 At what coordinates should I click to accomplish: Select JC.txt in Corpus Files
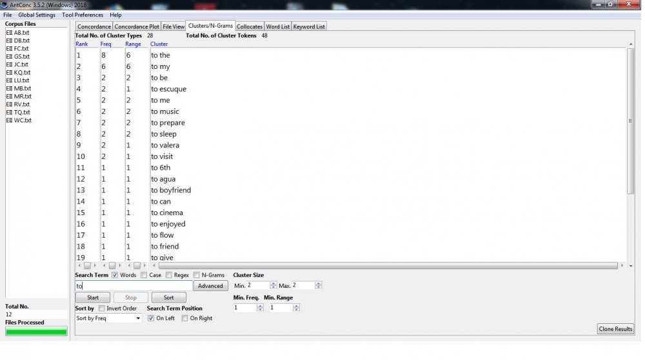click(17, 64)
